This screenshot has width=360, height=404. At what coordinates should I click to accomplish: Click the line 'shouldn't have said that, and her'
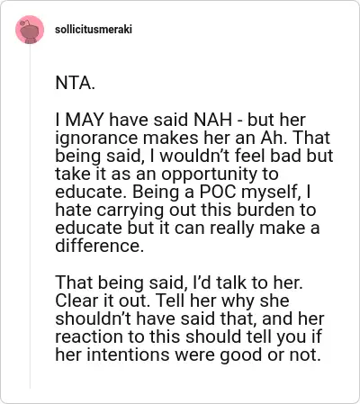pos(190,319)
